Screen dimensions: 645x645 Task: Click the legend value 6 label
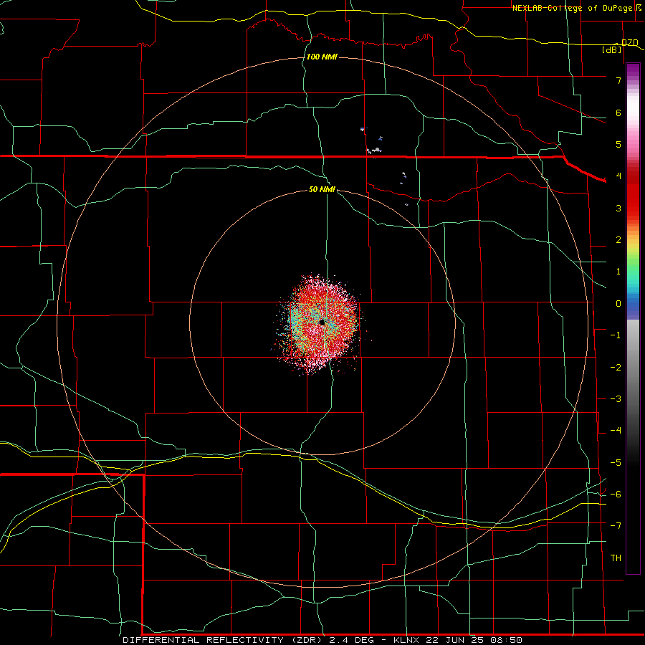click(x=618, y=113)
